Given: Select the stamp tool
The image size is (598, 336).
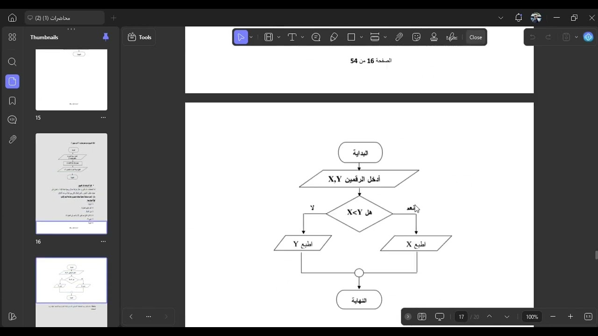Looking at the screenshot, I should coord(434,37).
